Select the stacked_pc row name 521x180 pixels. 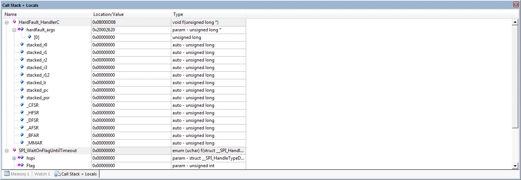pos(37,90)
